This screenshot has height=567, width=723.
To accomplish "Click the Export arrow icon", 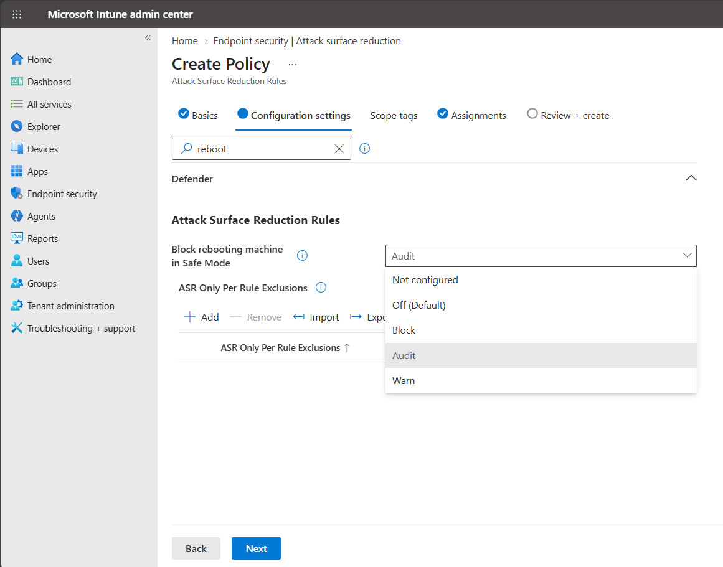I will tap(356, 317).
